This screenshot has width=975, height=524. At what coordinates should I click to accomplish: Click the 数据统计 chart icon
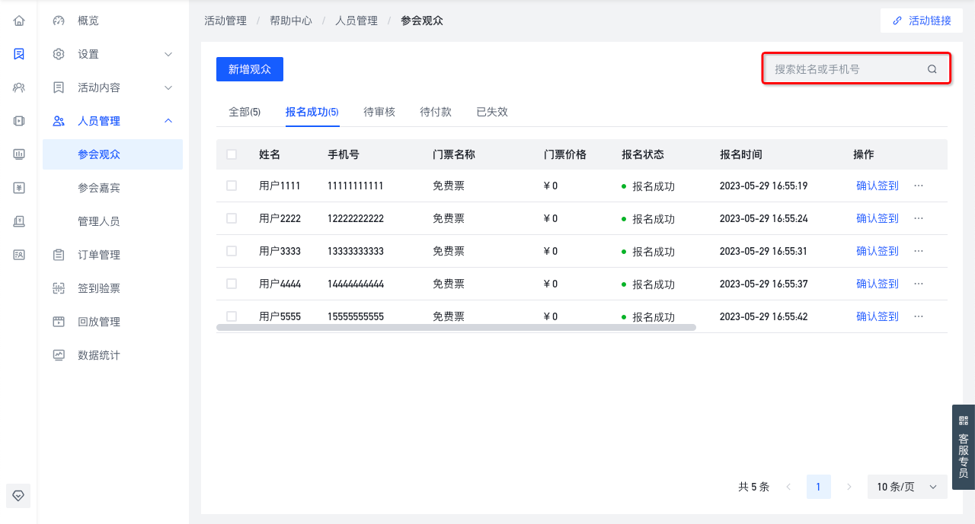[59, 355]
